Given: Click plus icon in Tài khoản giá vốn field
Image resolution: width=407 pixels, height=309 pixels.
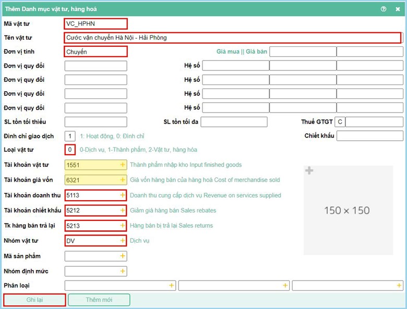Looking at the screenshot, I should coord(123,180).
